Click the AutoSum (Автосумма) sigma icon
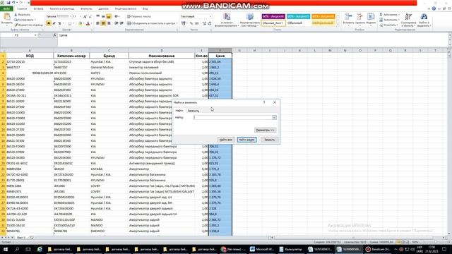The width and height of the screenshot is (452, 254). [x=381, y=14]
